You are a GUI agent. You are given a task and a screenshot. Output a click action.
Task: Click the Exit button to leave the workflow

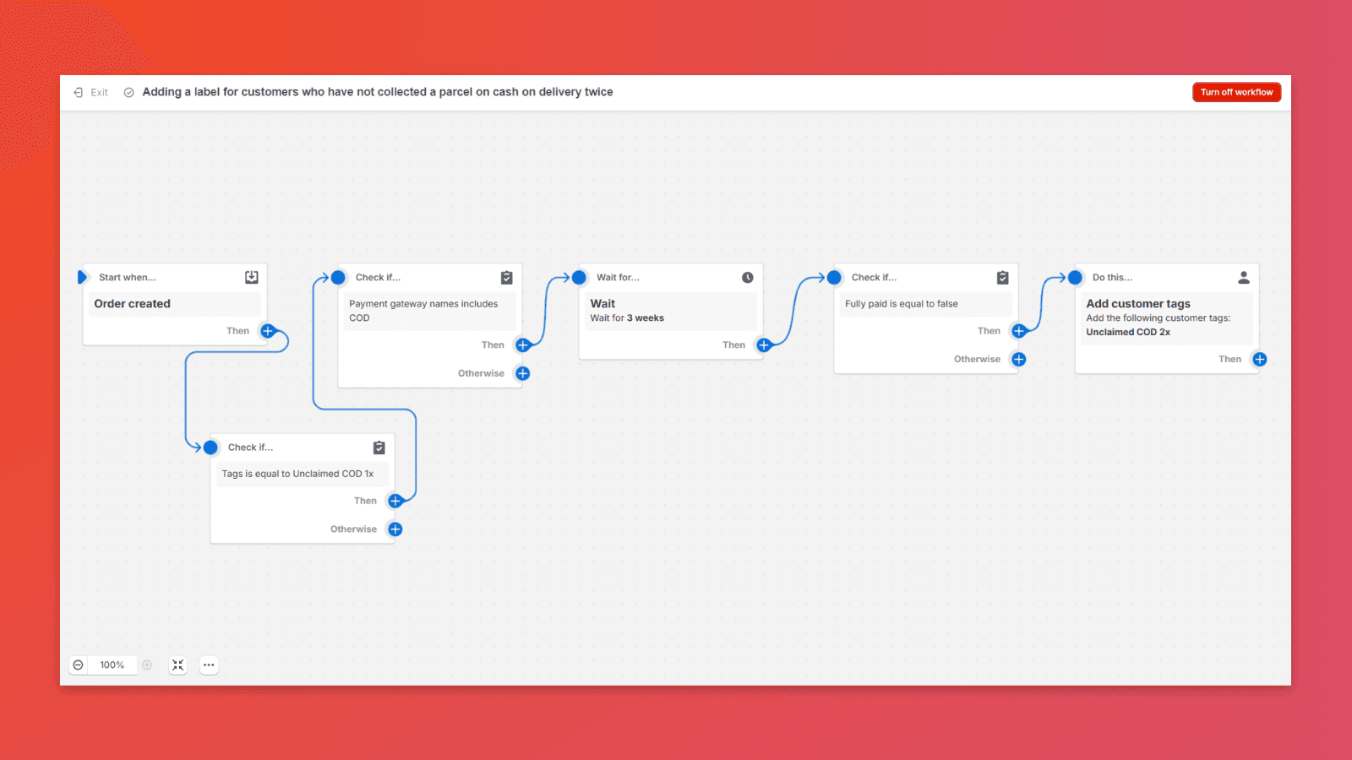[91, 93]
